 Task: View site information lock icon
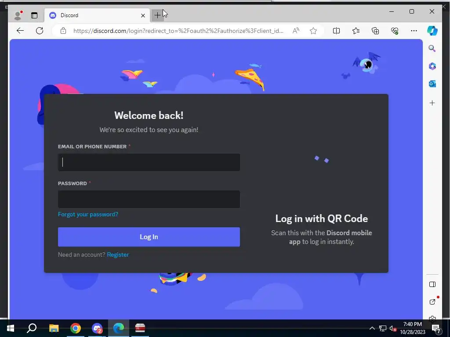tap(63, 31)
